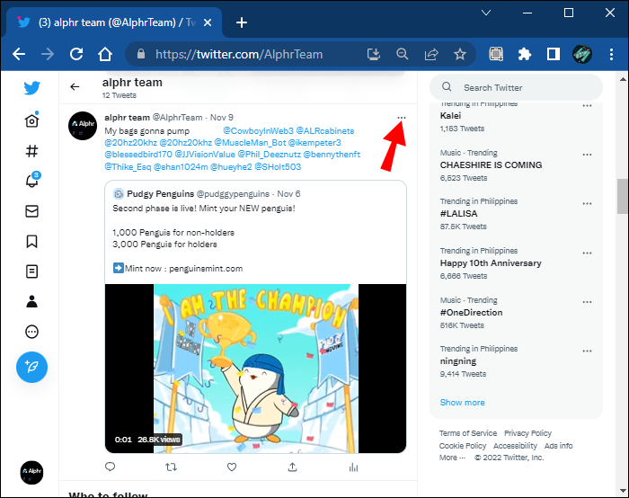The image size is (629, 498).
Task: Open browser profile avatar
Action: coord(582,54)
